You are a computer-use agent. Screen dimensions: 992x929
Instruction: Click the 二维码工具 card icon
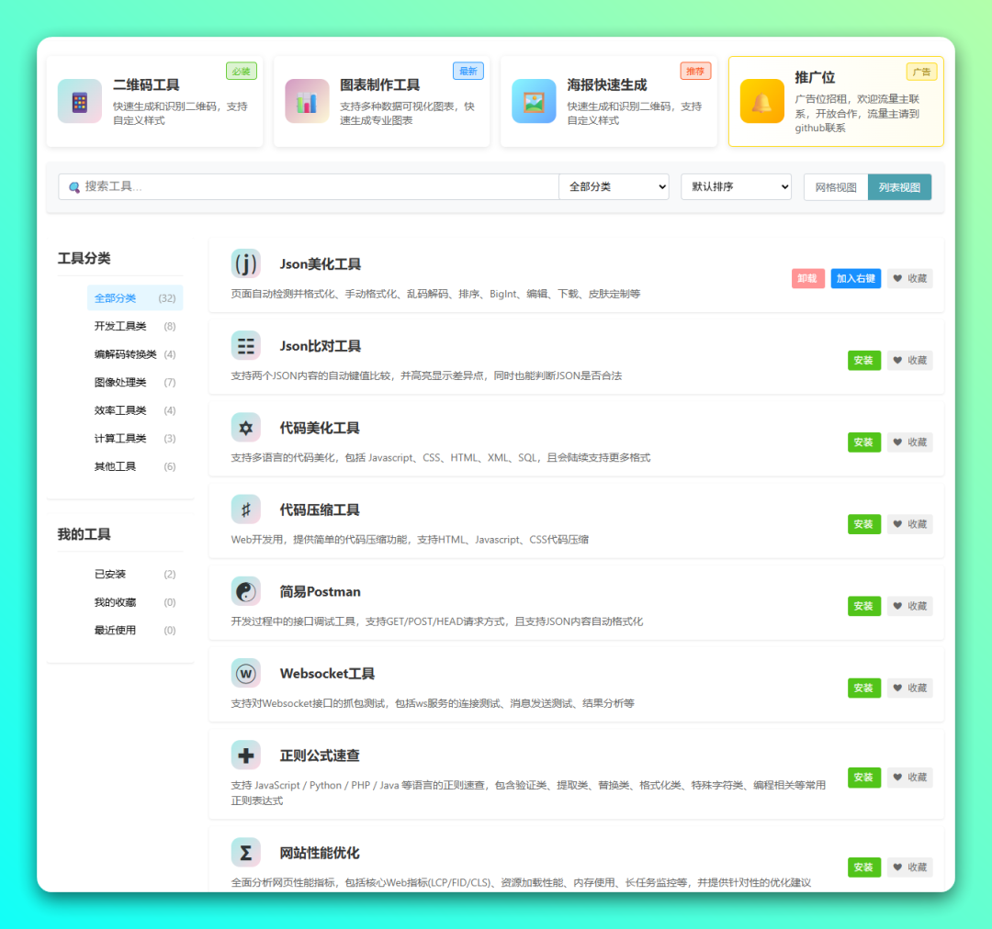click(80, 101)
